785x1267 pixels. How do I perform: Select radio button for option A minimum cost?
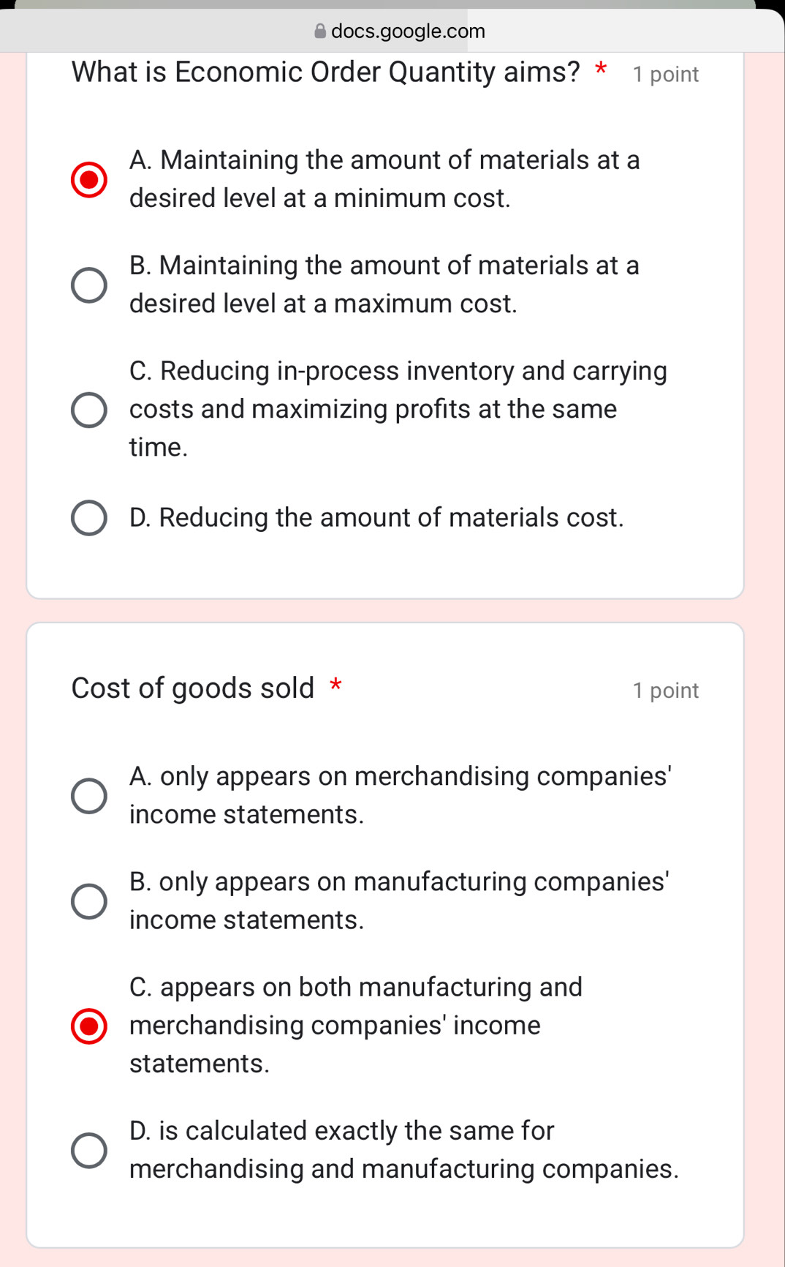89,180
